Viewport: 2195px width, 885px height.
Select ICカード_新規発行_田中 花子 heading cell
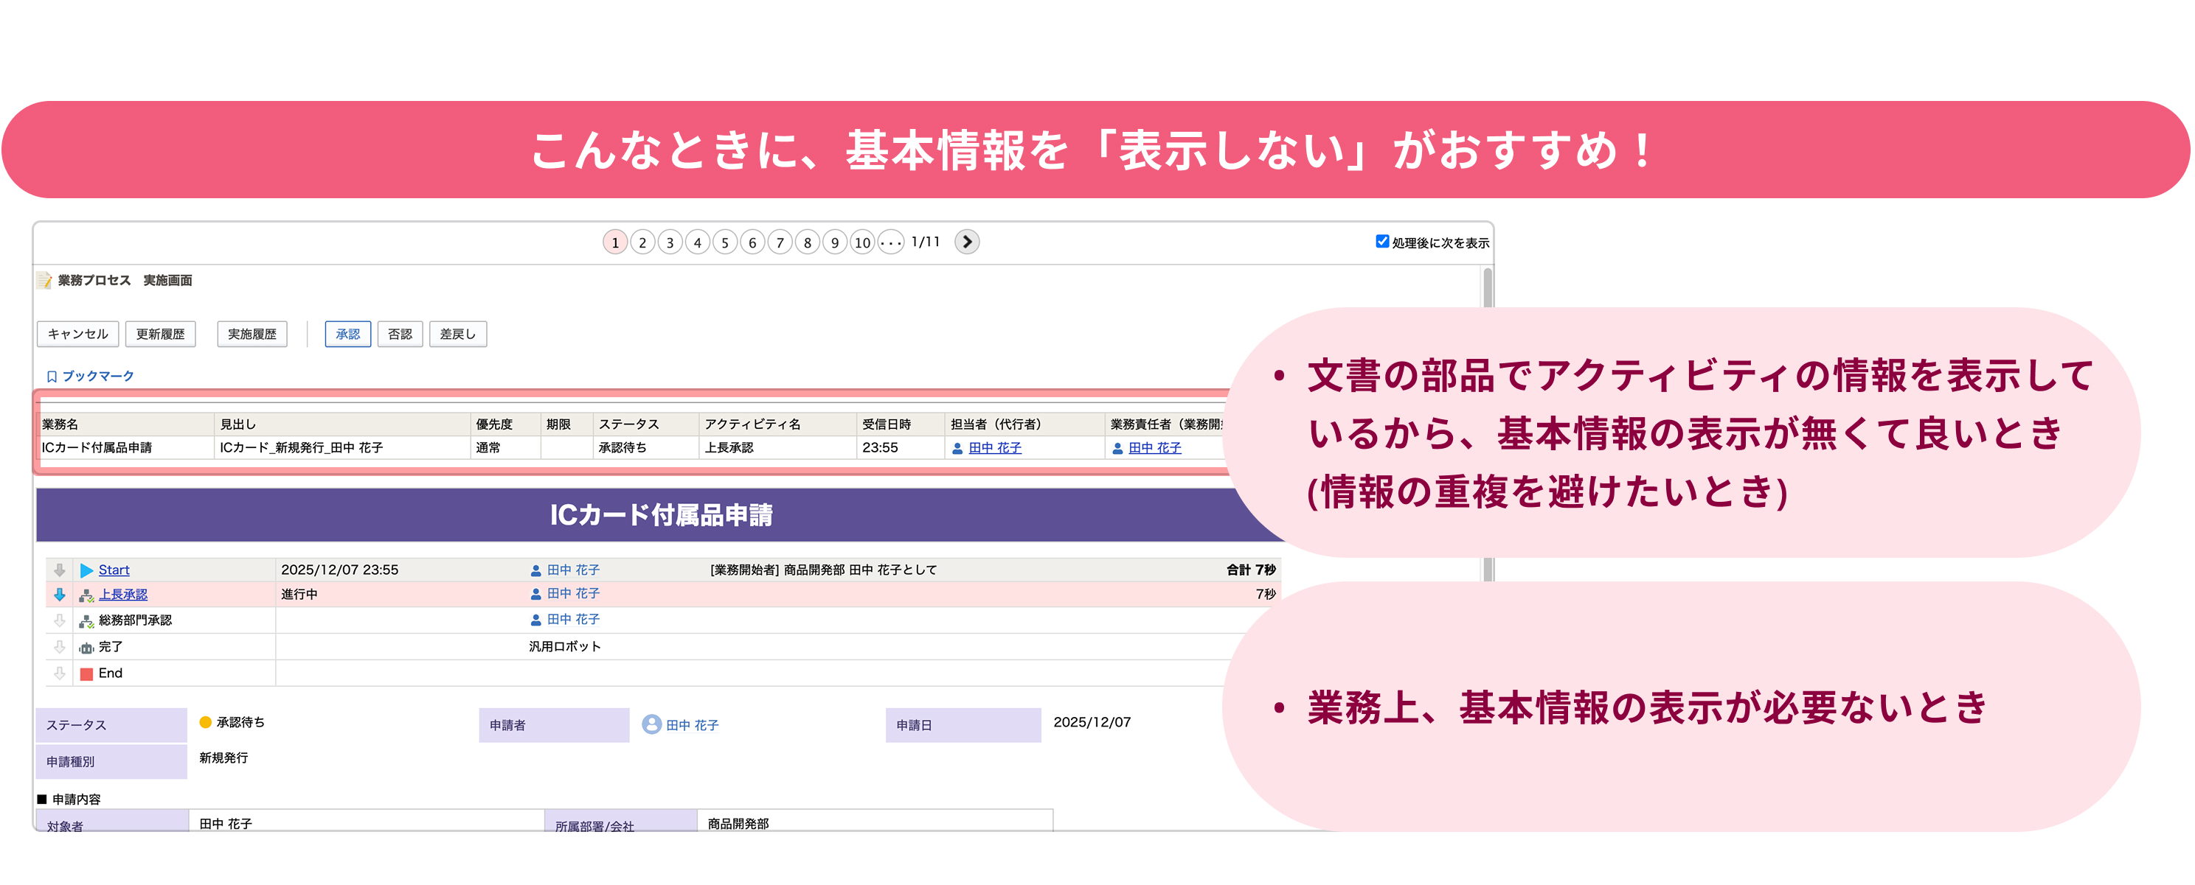[x=341, y=447]
